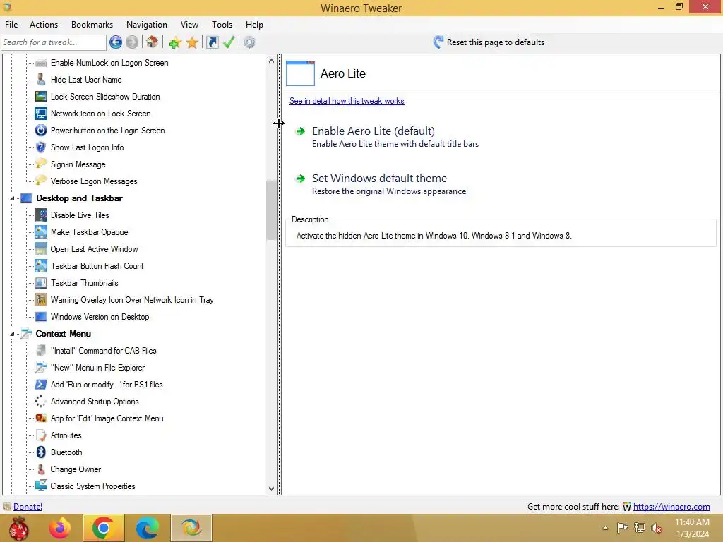
Task: Open the Bookmarks menu
Action: (x=92, y=25)
